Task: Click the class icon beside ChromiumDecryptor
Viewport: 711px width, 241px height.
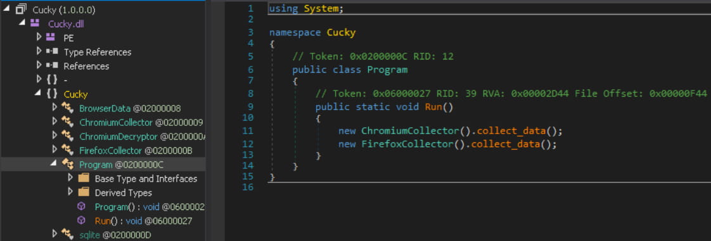Action: click(x=68, y=137)
